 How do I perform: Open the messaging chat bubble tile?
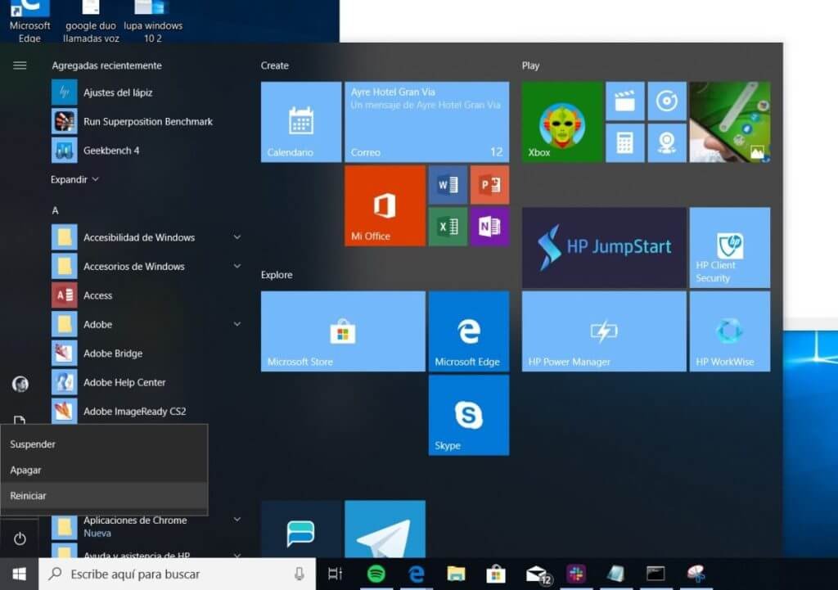tap(301, 529)
